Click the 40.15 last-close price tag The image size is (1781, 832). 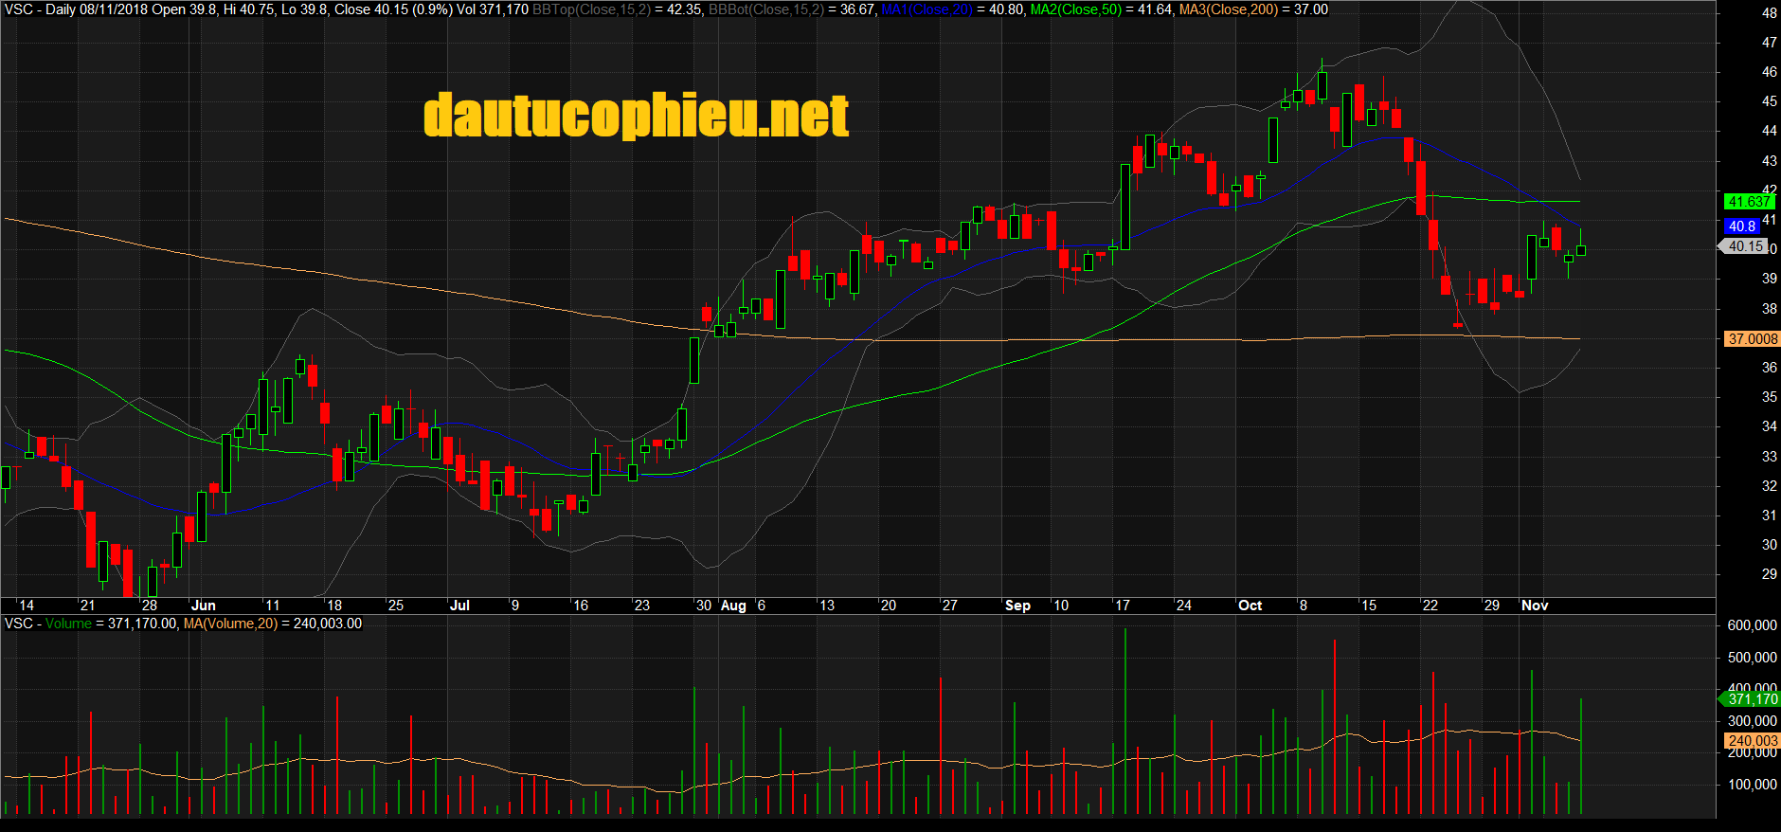coord(1743,246)
